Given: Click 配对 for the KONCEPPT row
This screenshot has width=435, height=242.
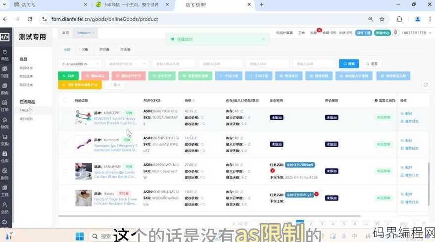Looking at the screenshot, I should pos(407,114).
